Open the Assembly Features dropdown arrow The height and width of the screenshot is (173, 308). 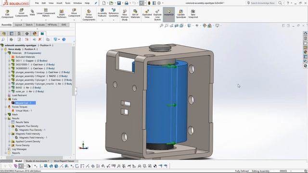[x=102, y=20]
